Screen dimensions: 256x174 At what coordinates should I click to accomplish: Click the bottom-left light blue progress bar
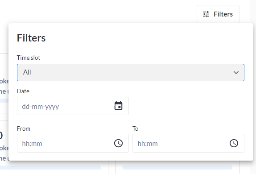click(x=50, y=167)
